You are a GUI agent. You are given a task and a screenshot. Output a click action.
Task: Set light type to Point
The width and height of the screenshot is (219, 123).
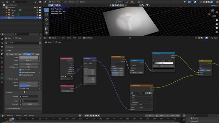click(10, 54)
